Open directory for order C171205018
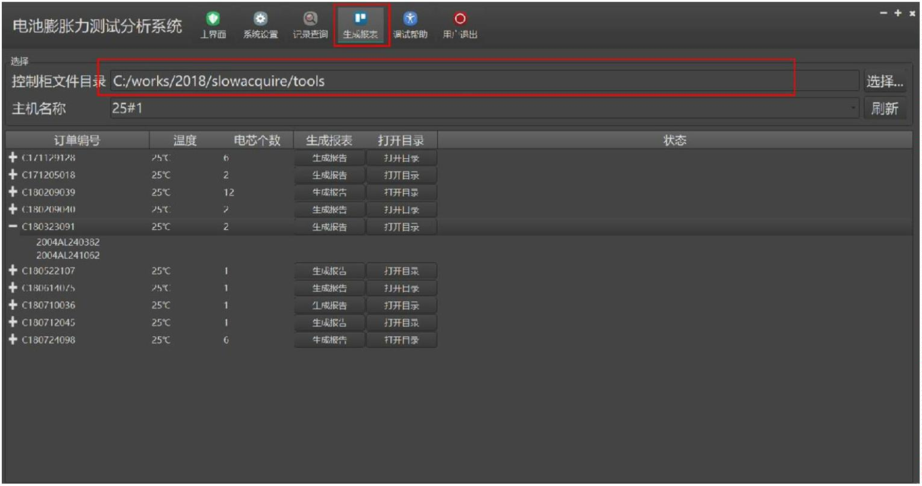This screenshot has width=922, height=486. (x=402, y=175)
